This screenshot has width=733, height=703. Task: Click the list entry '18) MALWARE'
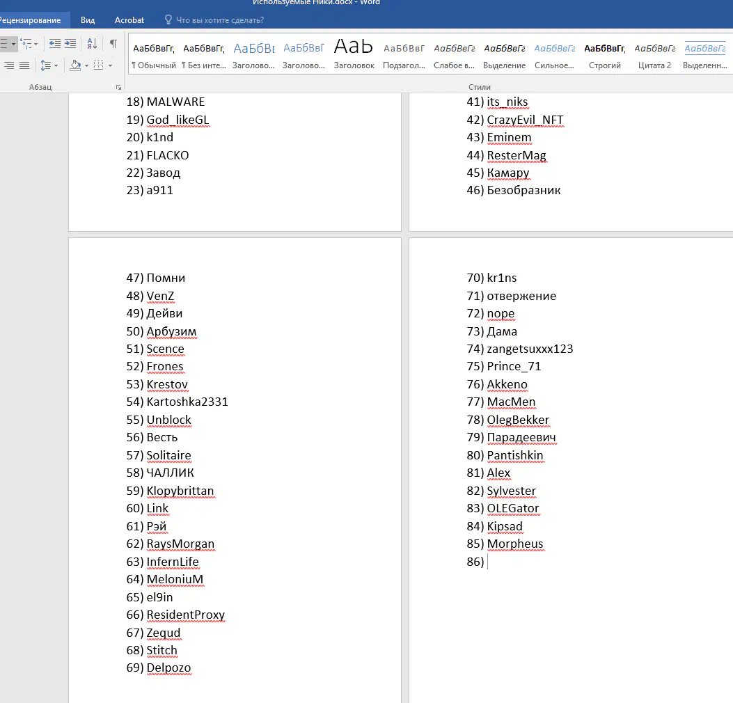coord(166,102)
